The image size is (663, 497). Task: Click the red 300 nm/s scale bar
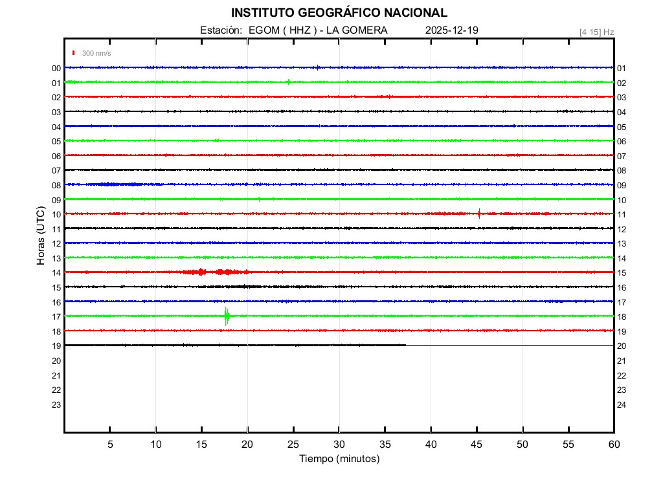(x=74, y=53)
